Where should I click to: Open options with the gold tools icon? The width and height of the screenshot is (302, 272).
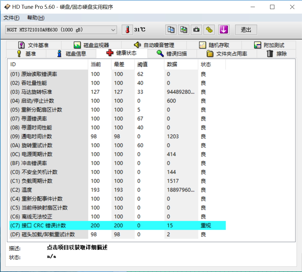(x=210, y=30)
